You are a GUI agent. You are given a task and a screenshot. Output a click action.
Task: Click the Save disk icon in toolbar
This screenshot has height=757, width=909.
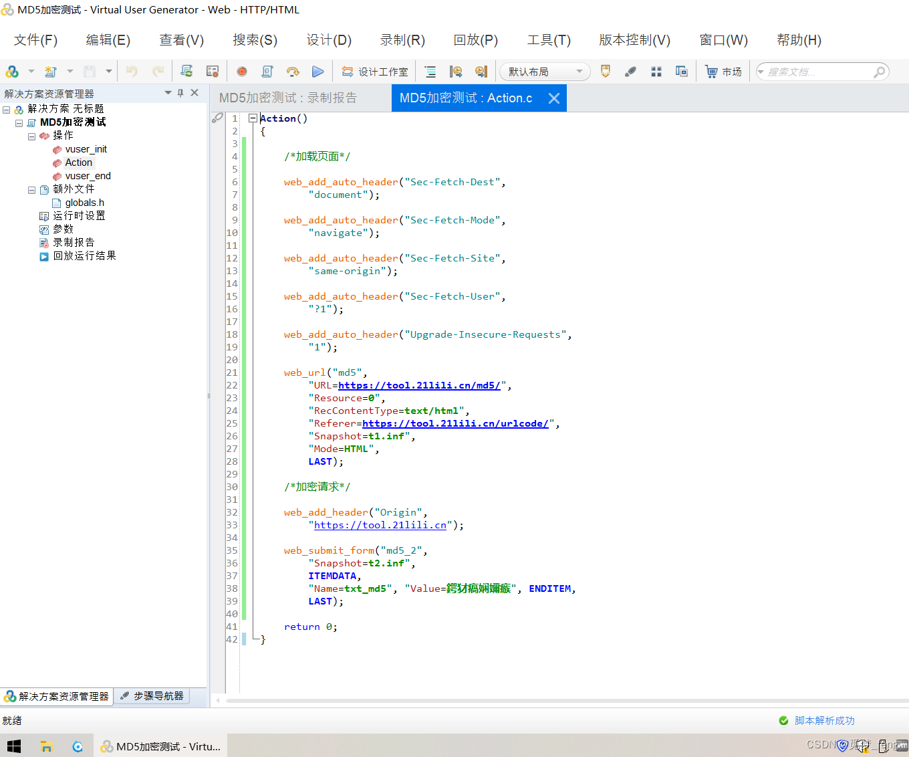[90, 72]
